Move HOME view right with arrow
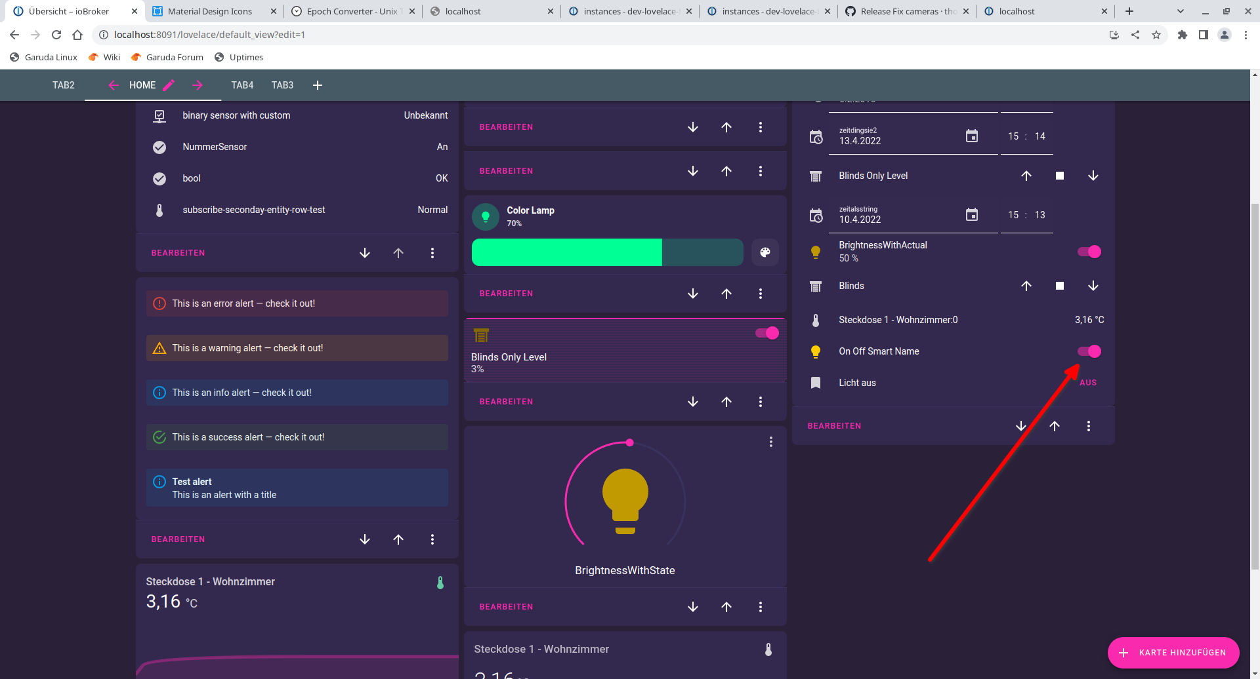Viewport: 1260px width, 679px height. tap(198, 85)
